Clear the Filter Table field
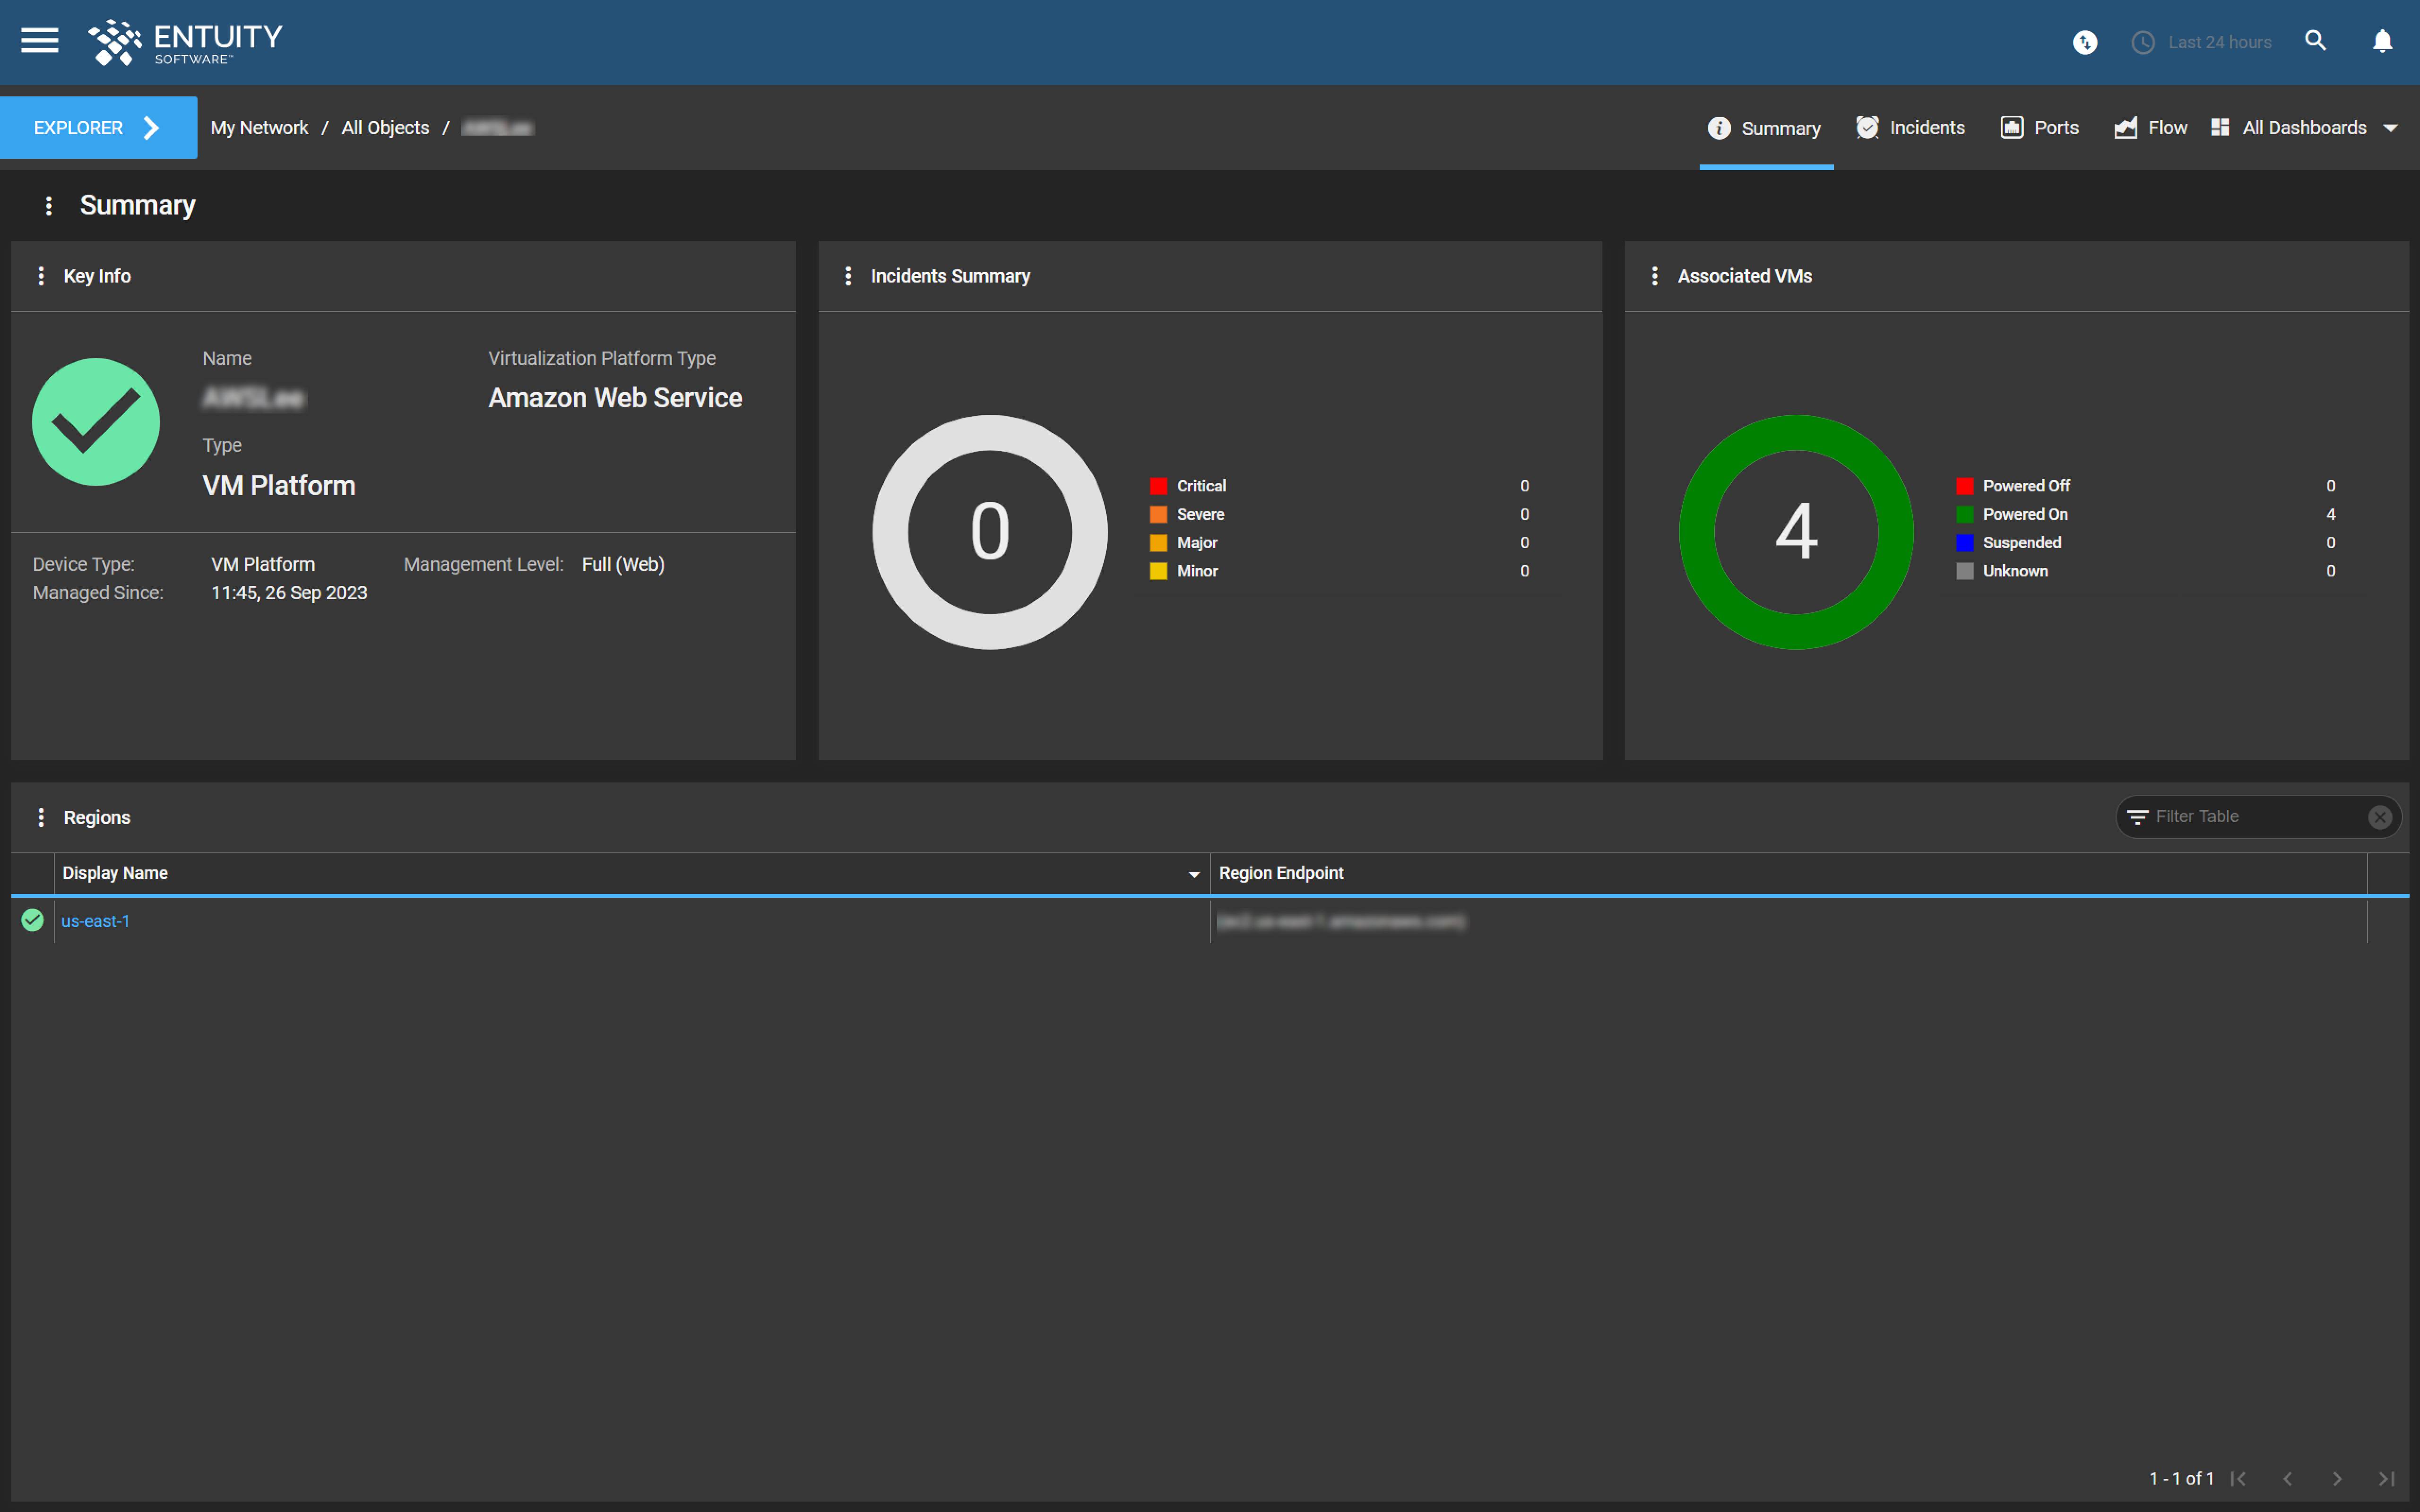 2380,817
